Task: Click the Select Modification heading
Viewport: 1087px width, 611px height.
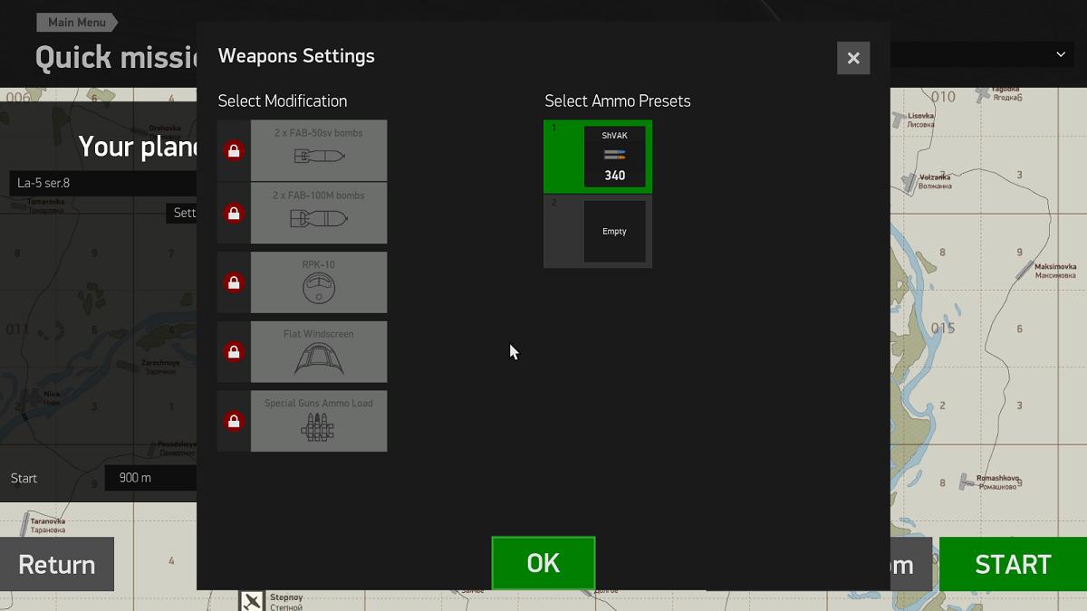Action: [x=283, y=100]
